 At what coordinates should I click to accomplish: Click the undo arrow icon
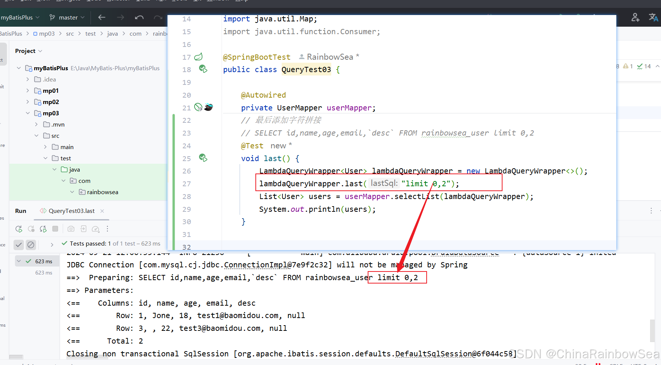[x=139, y=17]
